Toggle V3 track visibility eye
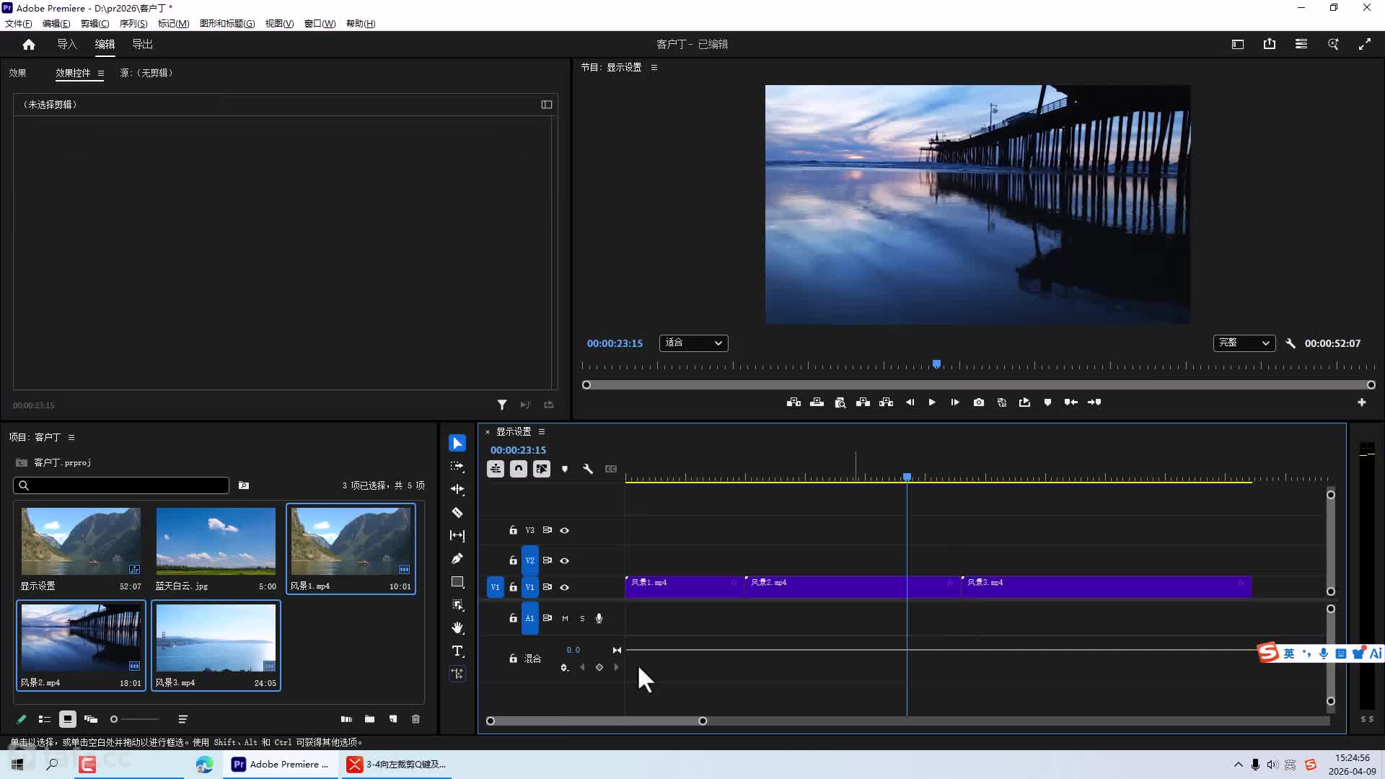Viewport: 1385px width, 779px height. point(565,530)
